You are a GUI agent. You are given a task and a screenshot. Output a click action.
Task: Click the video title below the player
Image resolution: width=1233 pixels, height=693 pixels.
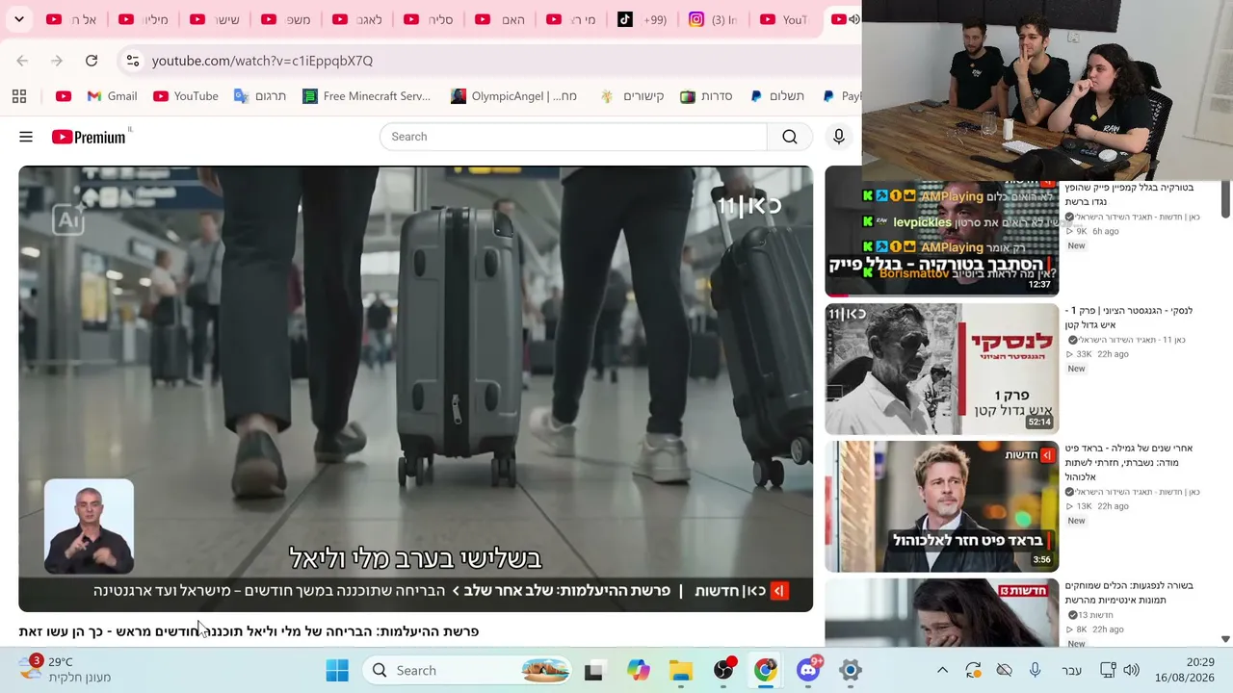click(249, 631)
